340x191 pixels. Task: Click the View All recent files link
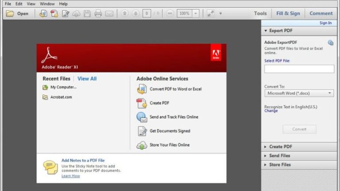pyautogui.click(x=87, y=79)
